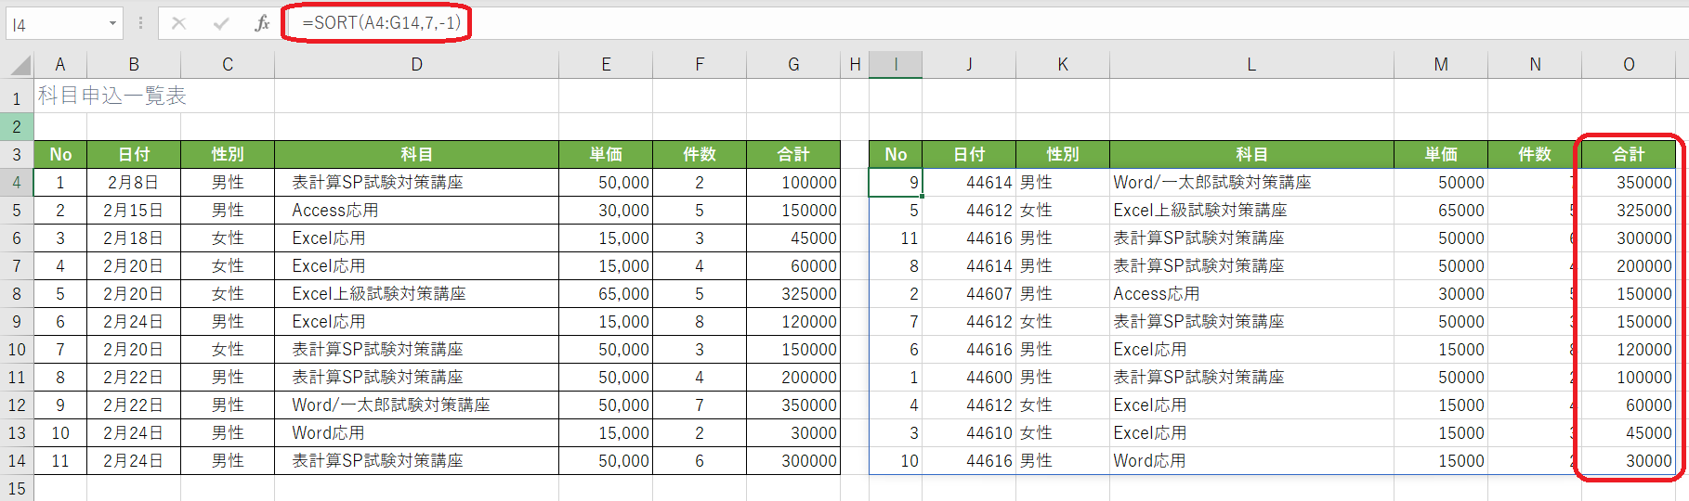
Task: Click the Enter checkmark formula icon
Action: click(220, 23)
